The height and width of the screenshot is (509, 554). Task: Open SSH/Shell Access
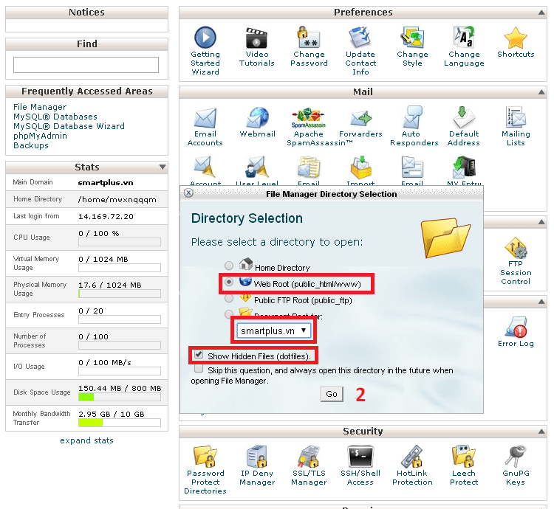[x=360, y=457]
